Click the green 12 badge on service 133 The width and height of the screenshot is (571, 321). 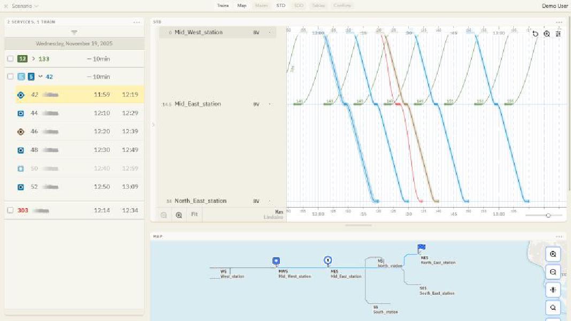[x=22, y=59]
